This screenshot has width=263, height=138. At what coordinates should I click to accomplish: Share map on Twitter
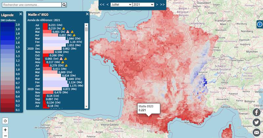(x=256, y=122)
